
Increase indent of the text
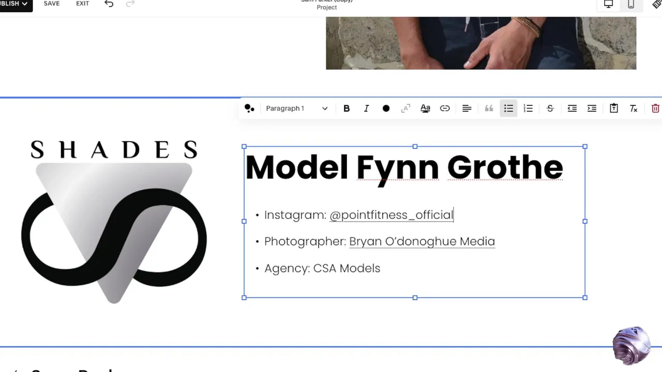point(592,109)
